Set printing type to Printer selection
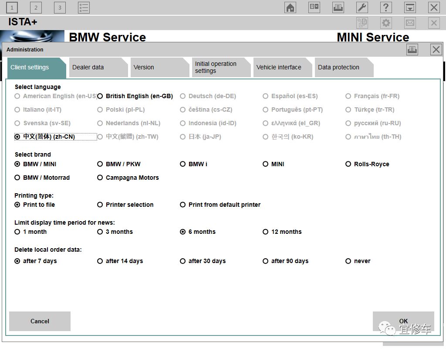This screenshot has width=446, height=349. 125,205
